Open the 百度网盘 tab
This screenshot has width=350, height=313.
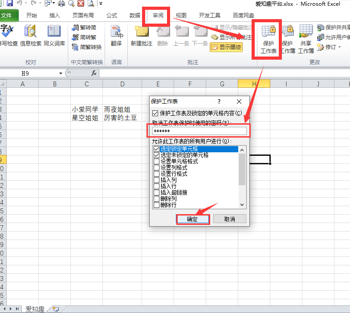click(243, 16)
